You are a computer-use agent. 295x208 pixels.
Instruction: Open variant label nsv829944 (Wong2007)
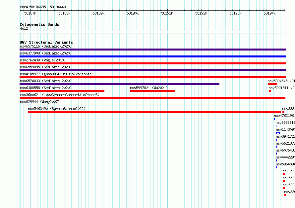click(x=40, y=102)
